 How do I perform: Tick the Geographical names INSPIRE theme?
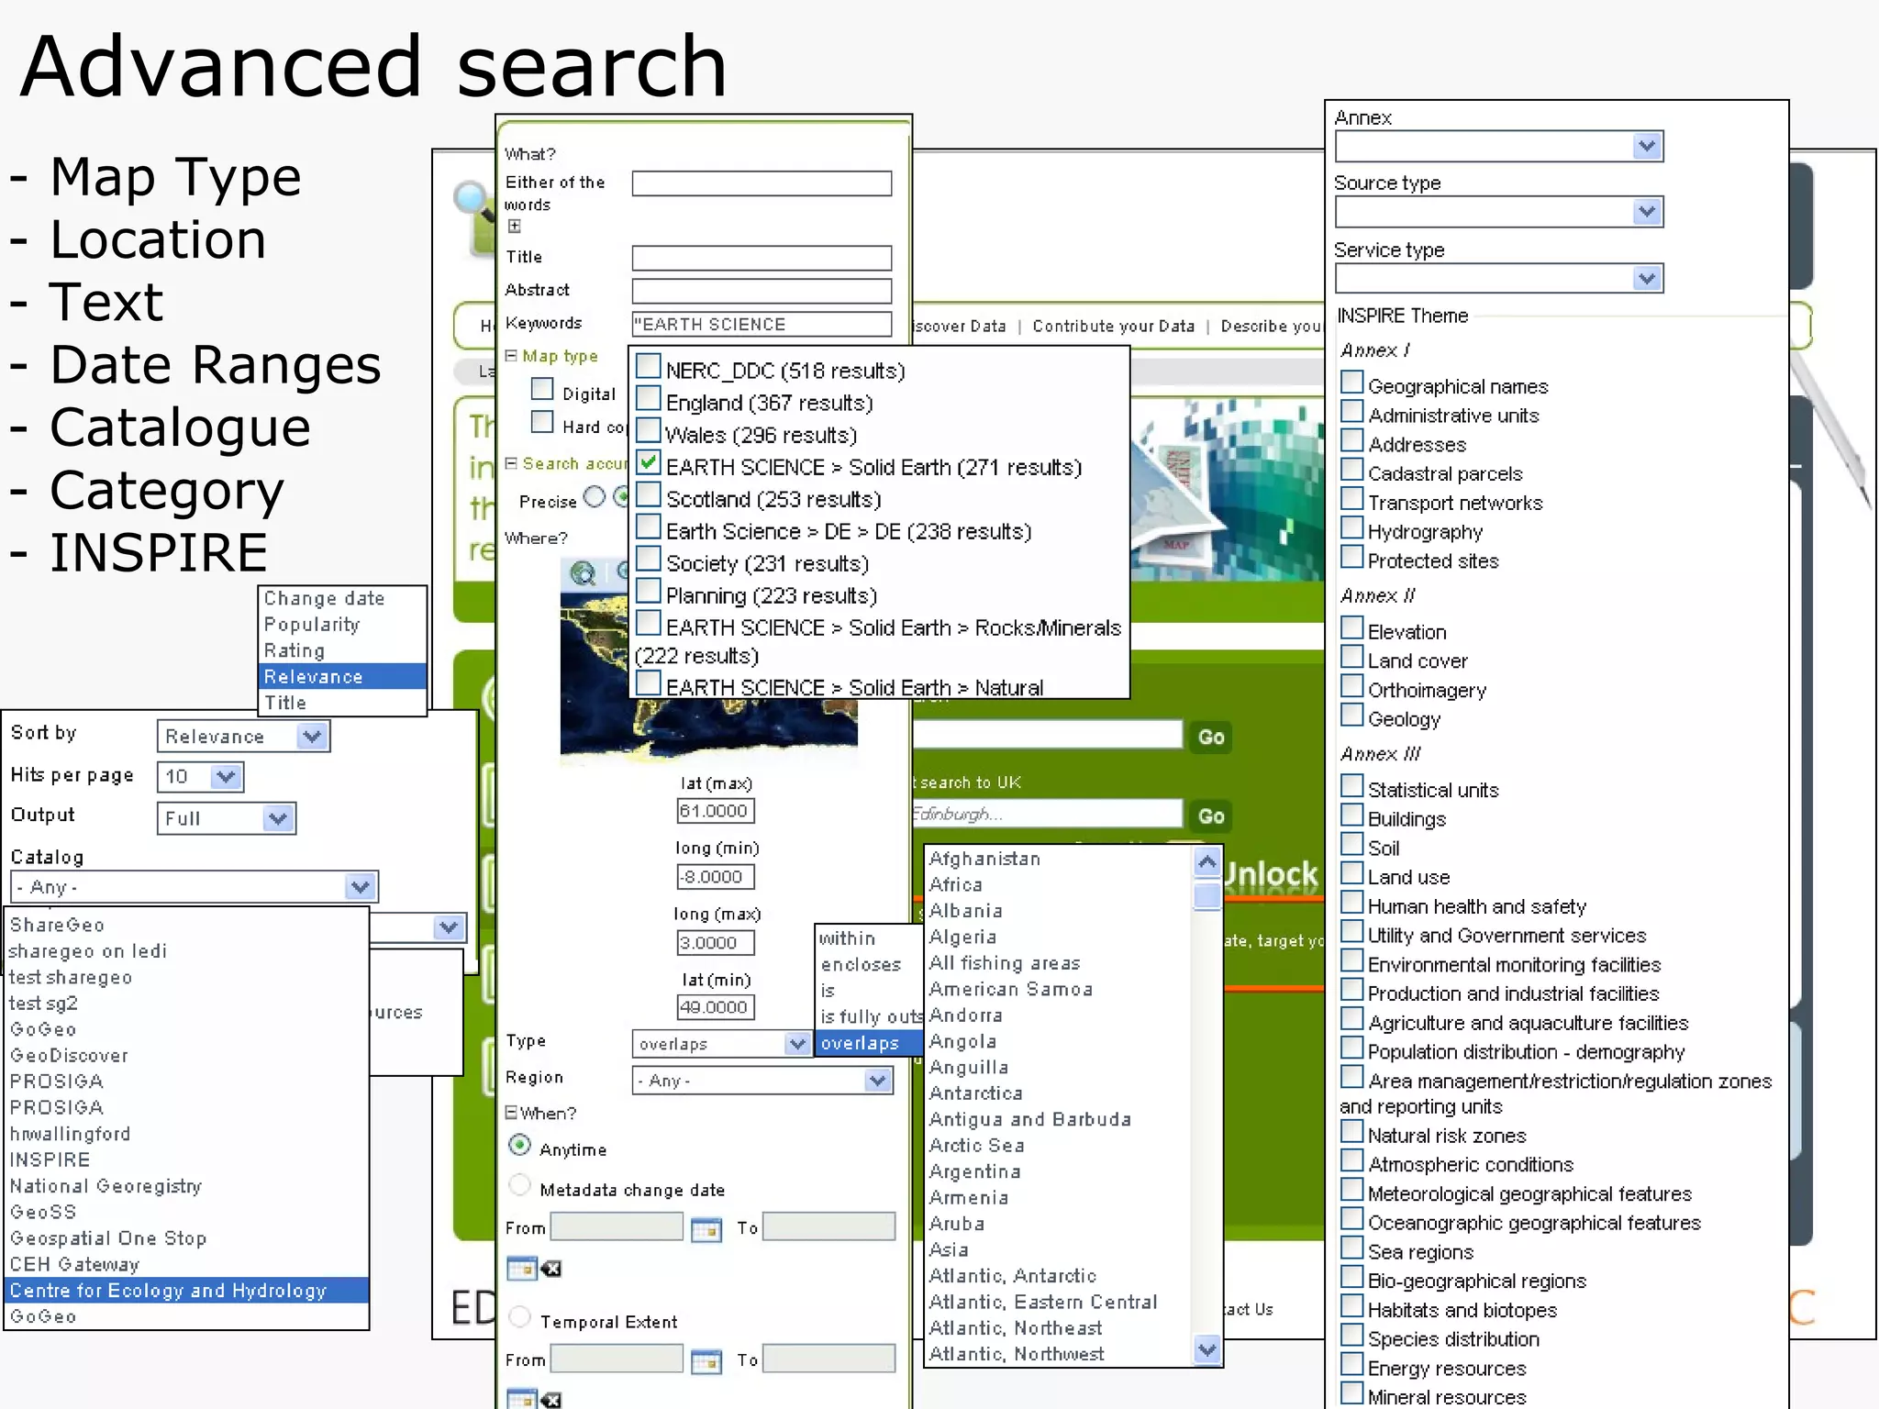tap(1351, 383)
